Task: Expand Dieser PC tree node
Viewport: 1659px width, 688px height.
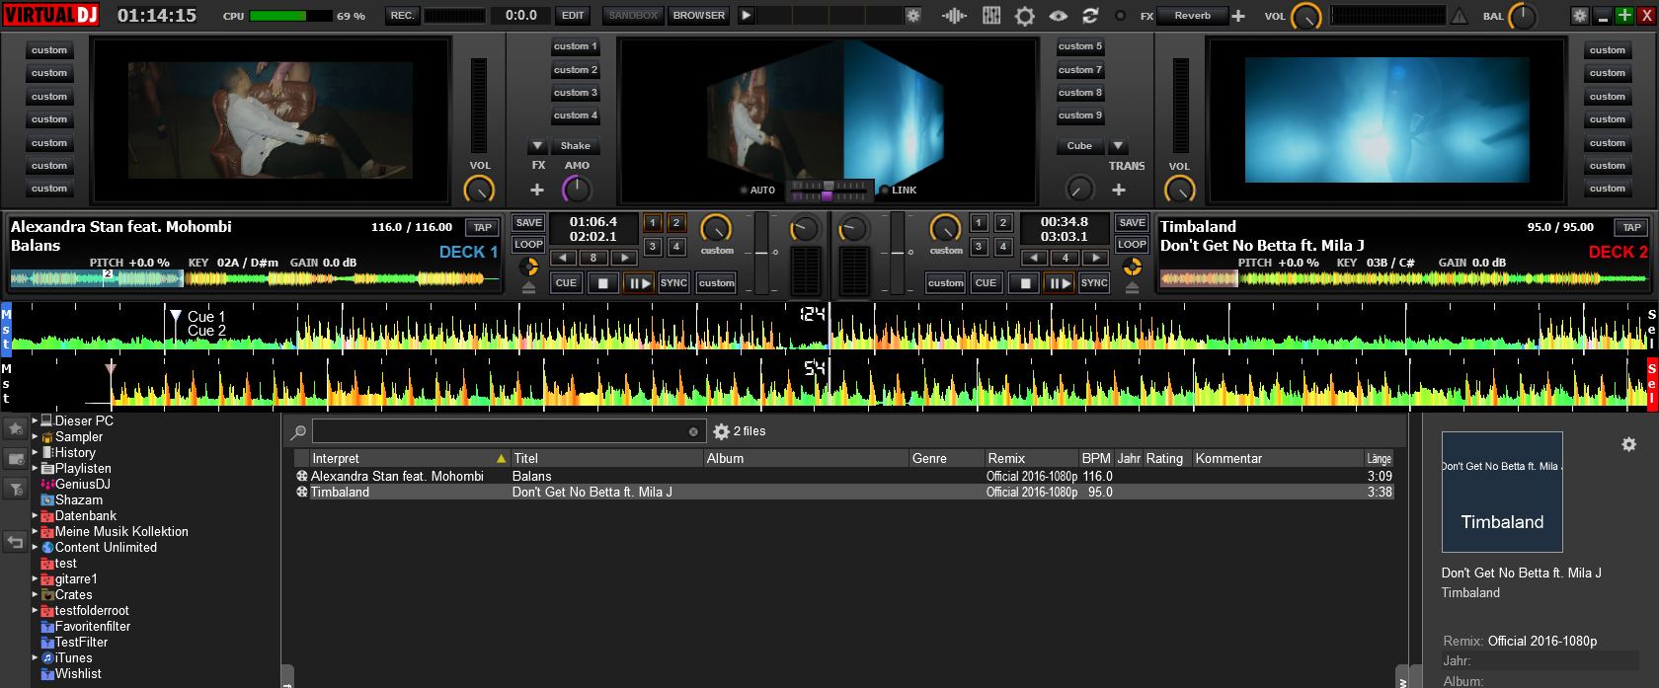Action: coord(35,420)
